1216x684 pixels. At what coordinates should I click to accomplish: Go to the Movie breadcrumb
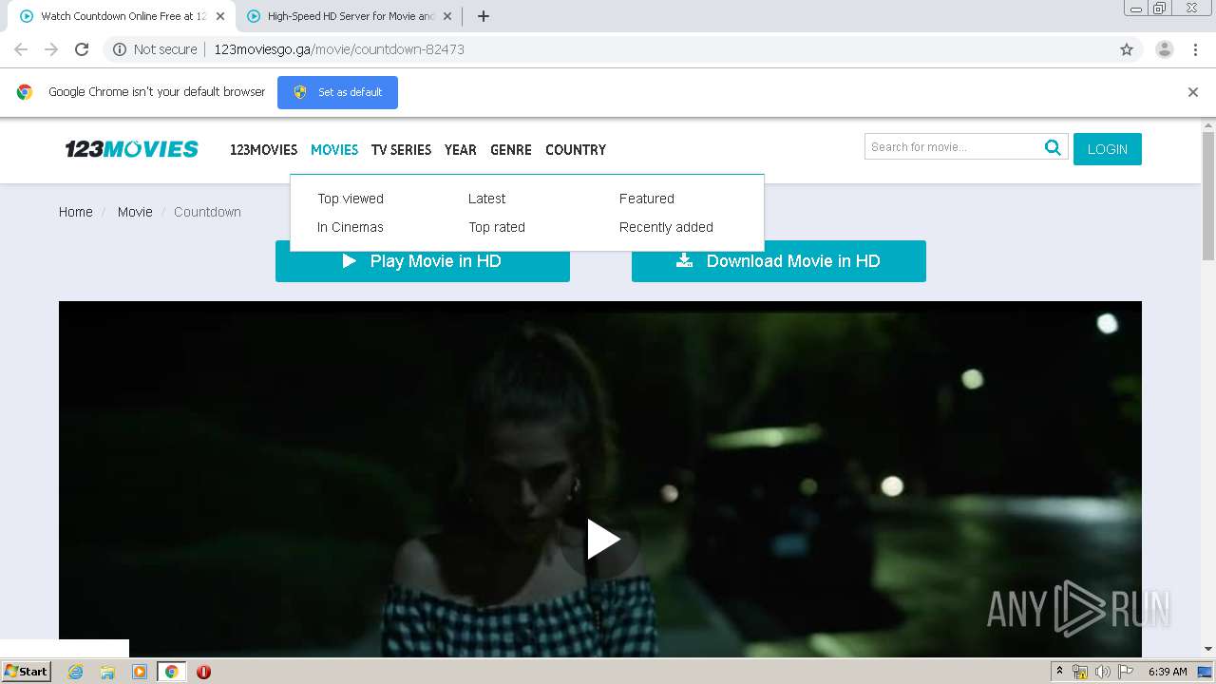[x=135, y=212]
